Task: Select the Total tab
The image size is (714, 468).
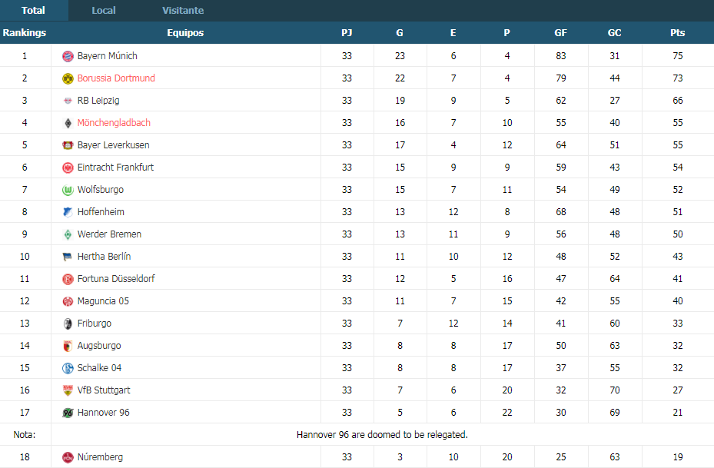Action: 33,10
